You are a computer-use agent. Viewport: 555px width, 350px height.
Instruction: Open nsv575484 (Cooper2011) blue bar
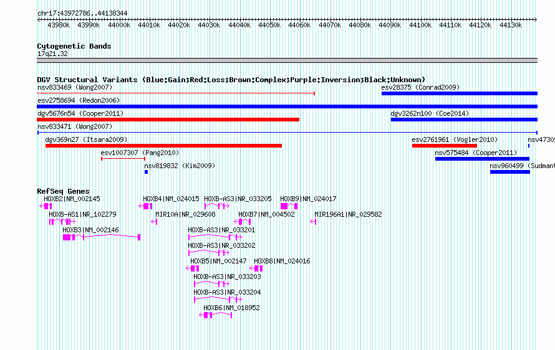click(x=482, y=159)
